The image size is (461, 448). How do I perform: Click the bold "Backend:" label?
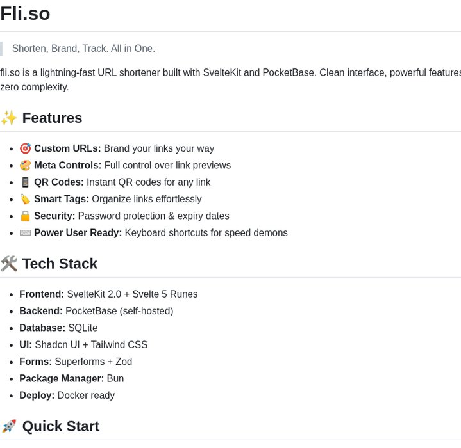point(41,311)
